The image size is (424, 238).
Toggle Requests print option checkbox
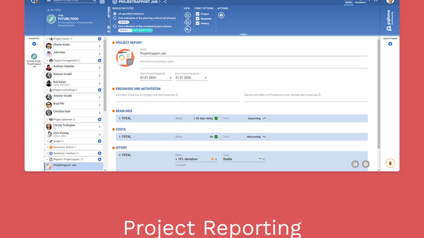pyautogui.click(x=198, y=19)
